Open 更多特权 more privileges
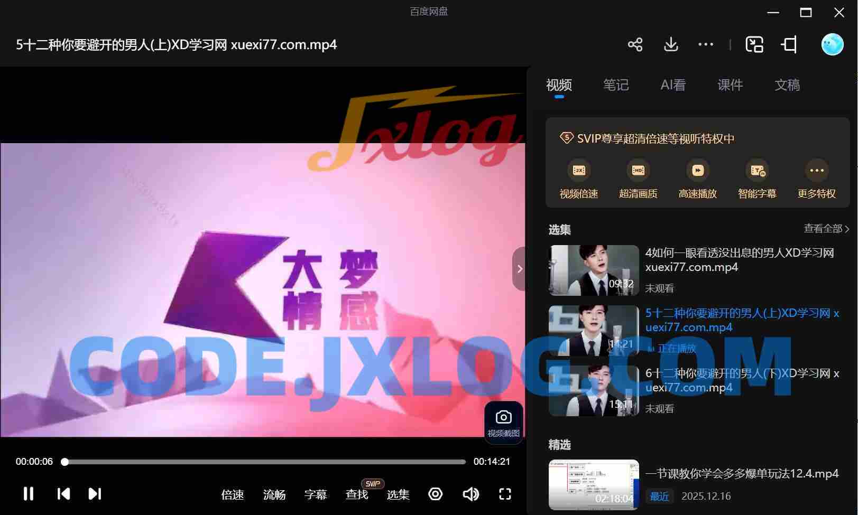This screenshot has width=858, height=515. pos(817,180)
